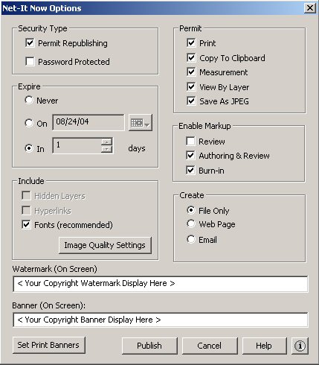319x365 pixels.
Task: Click the Publish button
Action: pyautogui.click(x=149, y=346)
